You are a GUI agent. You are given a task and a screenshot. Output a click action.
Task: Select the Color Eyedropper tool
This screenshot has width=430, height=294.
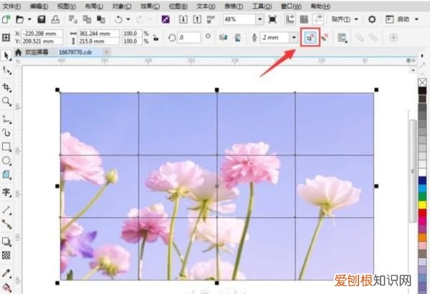(6, 273)
